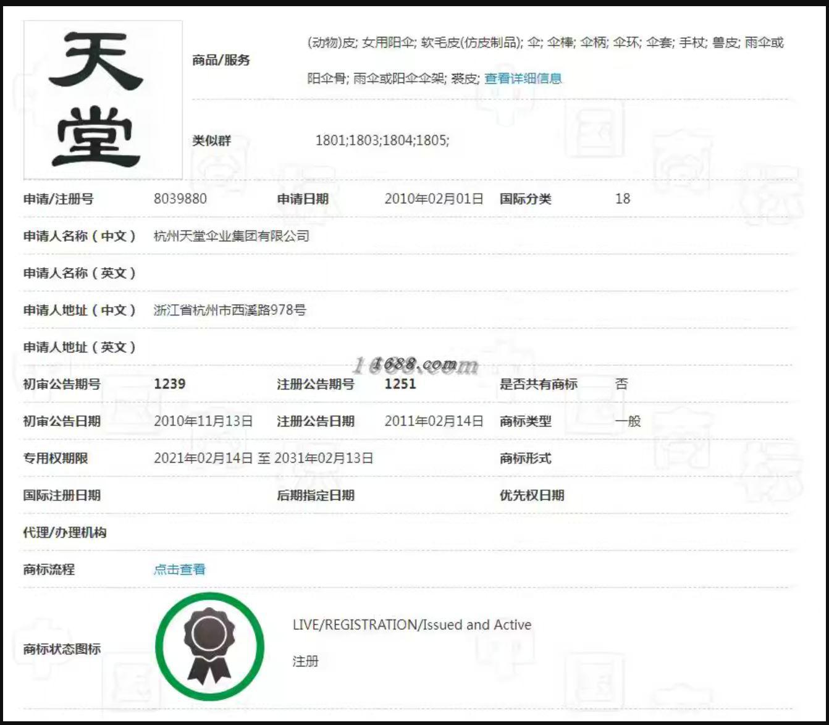829x725 pixels.
Task: Select the 注册 status text
Action: (x=306, y=661)
